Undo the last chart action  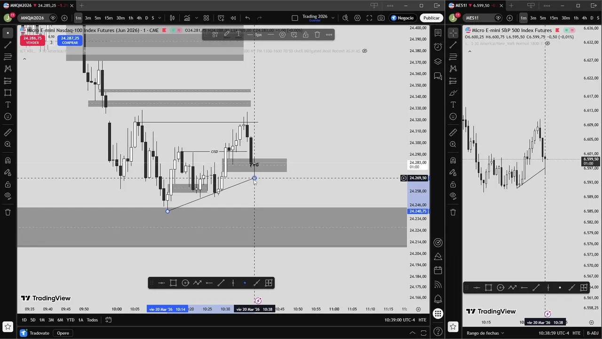click(247, 18)
